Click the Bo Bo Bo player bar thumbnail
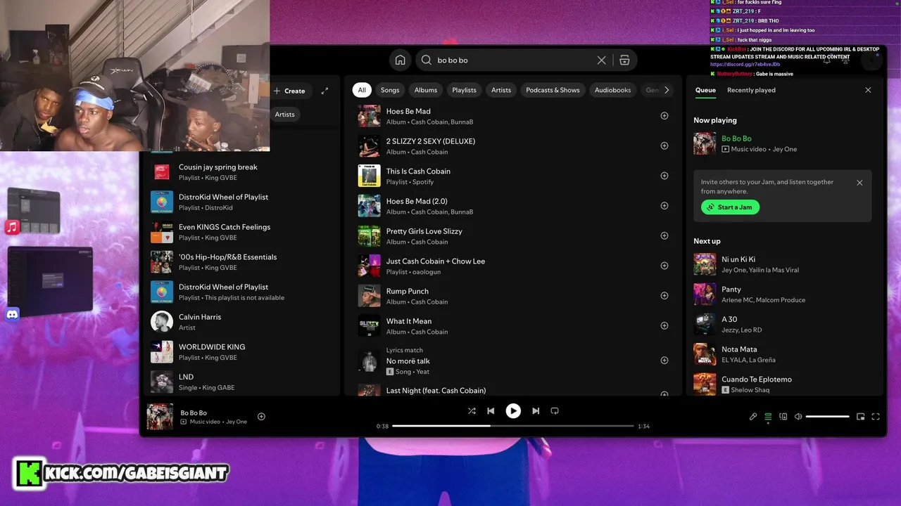The image size is (901, 506). click(x=160, y=417)
